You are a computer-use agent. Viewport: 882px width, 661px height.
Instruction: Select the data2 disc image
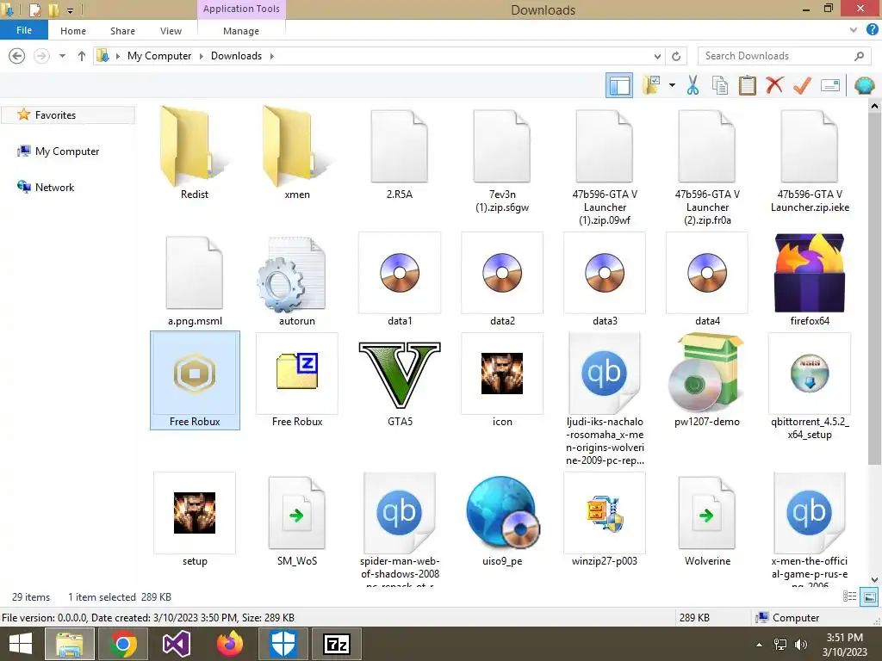pos(502,280)
